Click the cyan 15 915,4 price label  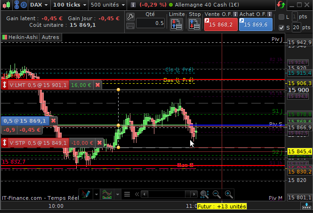(300, 73)
